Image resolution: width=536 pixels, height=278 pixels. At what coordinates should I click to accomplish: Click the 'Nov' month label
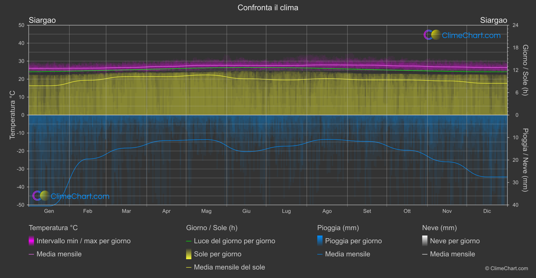coord(447,211)
